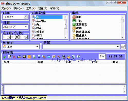
Task: Click the events list scrollbar up arrow
Action: click(x=123, y=17)
